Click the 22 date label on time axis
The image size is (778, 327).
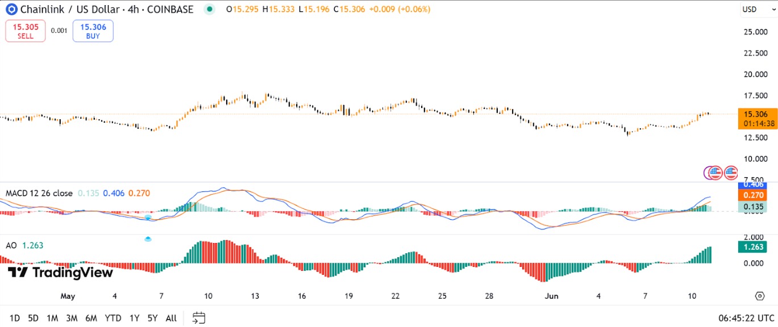tap(396, 296)
